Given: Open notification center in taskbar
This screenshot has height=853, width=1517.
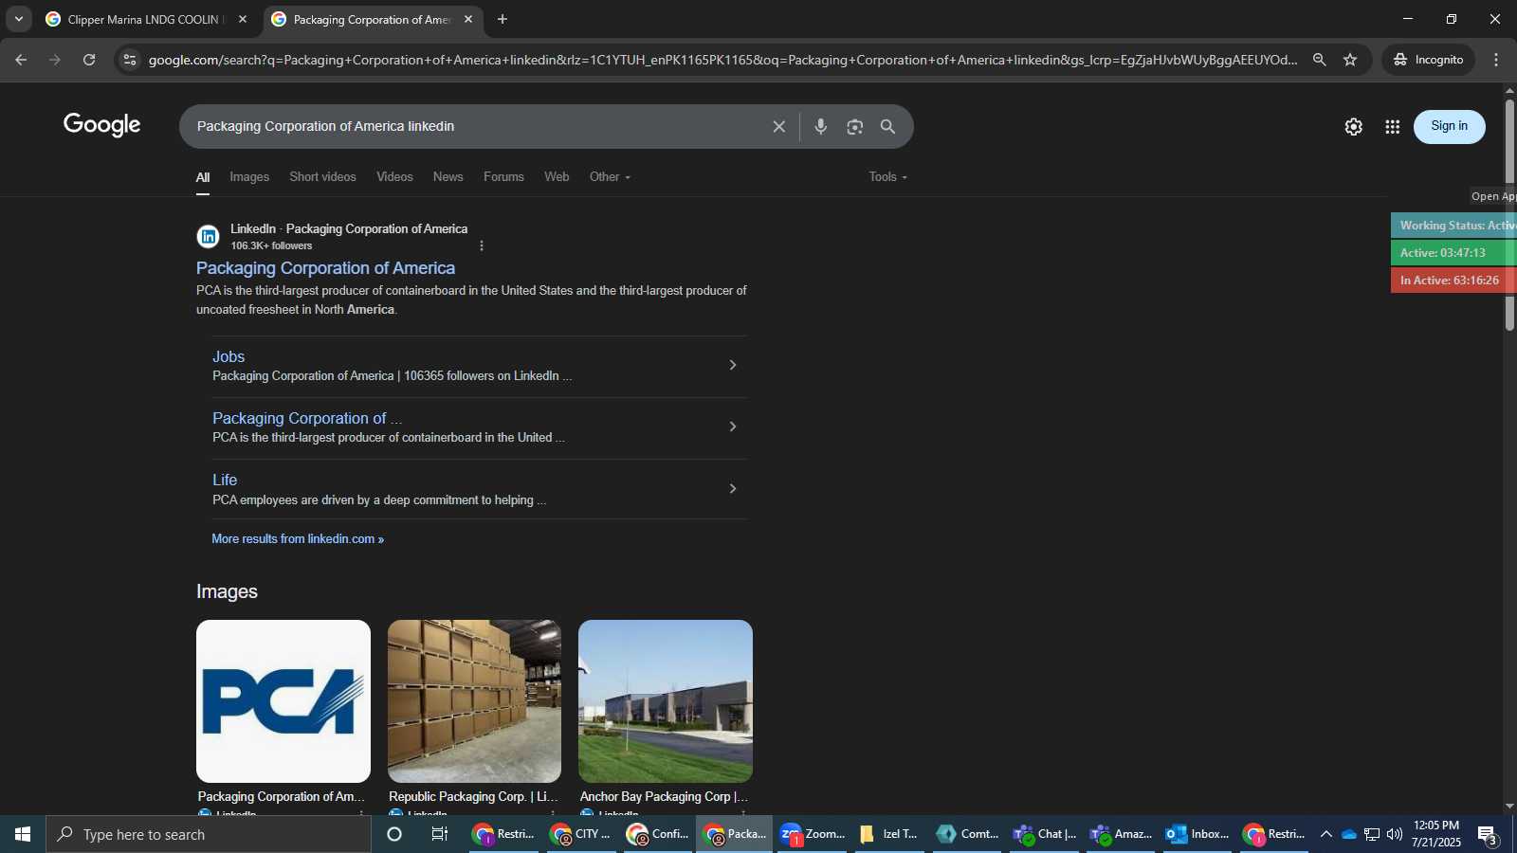Looking at the screenshot, I should click(1487, 835).
